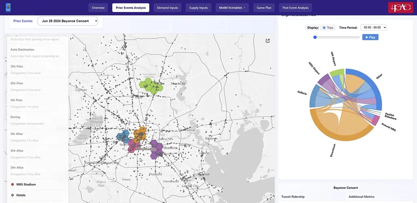Image resolution: width=417 pixels, height=203 pixels.
Task: Click the Galleria blue chord arc
Action: tap(314, 96)
